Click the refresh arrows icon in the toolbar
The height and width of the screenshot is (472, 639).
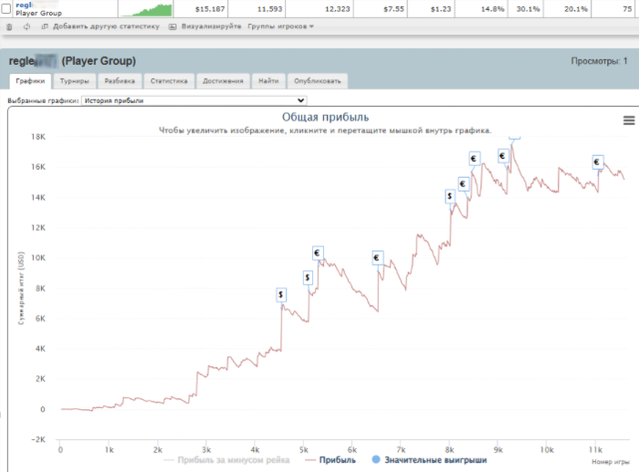26,26
